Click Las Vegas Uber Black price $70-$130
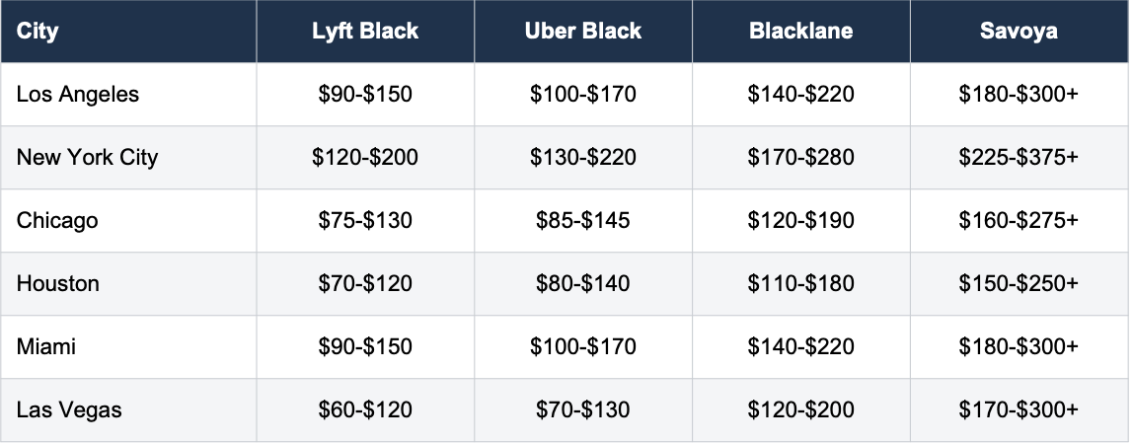The height and width of the screenshot is (444, 1133). pos(583,410)
